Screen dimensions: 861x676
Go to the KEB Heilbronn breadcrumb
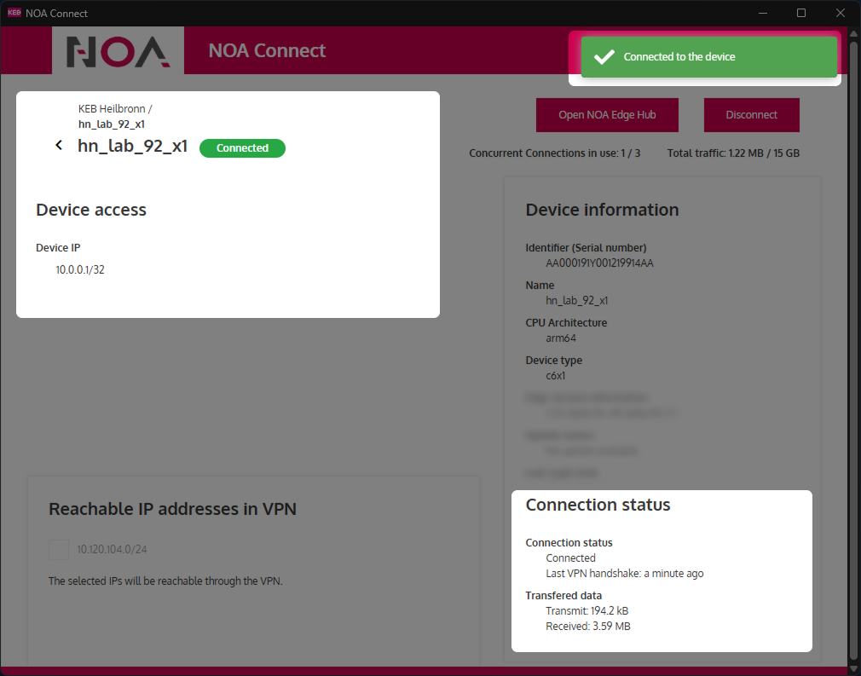pos(113,109)
